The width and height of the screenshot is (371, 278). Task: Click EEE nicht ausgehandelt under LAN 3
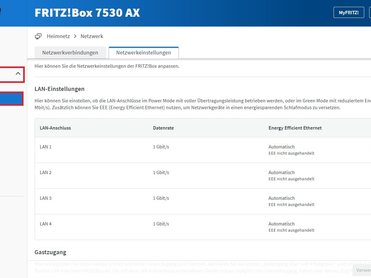pyautogui.click(x=292, y=204)
